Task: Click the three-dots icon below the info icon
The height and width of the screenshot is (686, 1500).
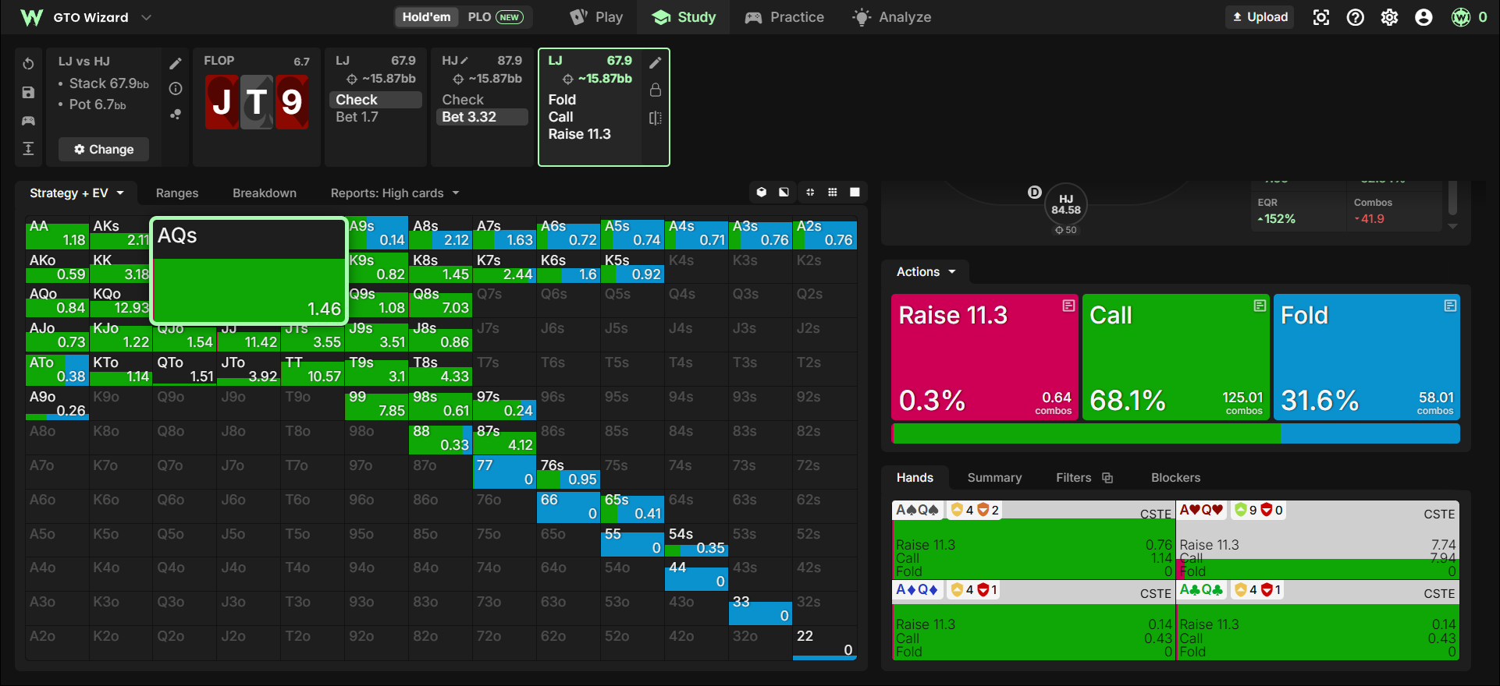Action: (x=176, y=115)
